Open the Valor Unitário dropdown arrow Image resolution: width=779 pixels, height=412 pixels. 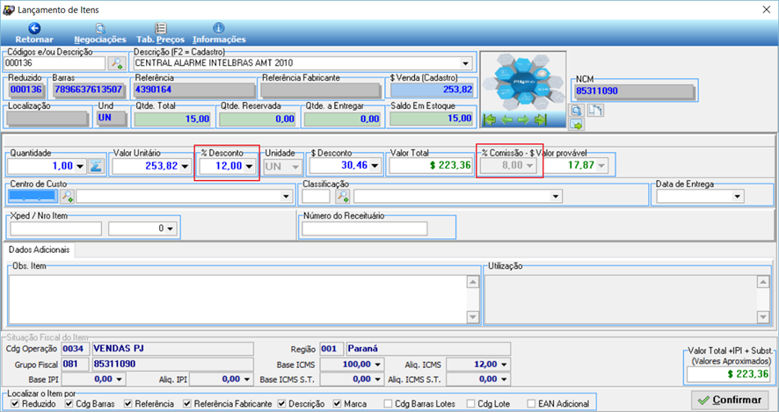pyautogui.click(x=185, y=166)
